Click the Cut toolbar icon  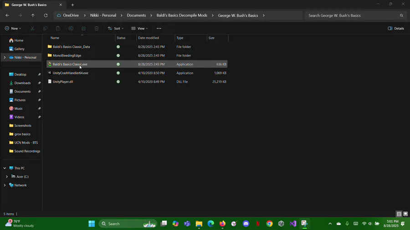click(32, 29)
